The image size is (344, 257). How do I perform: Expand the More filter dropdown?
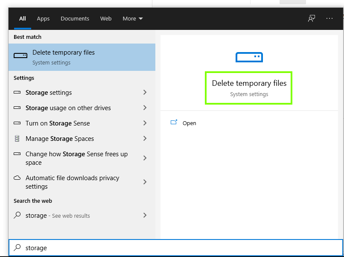pyautogui.click(x=132, y=18)
